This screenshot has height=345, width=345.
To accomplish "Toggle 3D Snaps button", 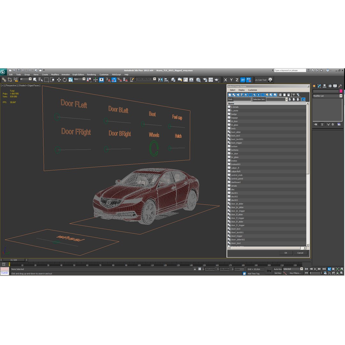I will coord(108,80).
